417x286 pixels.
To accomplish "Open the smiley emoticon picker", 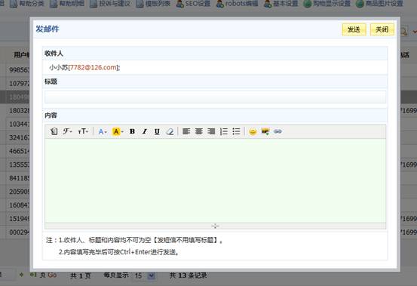I will tap(253, 131).
